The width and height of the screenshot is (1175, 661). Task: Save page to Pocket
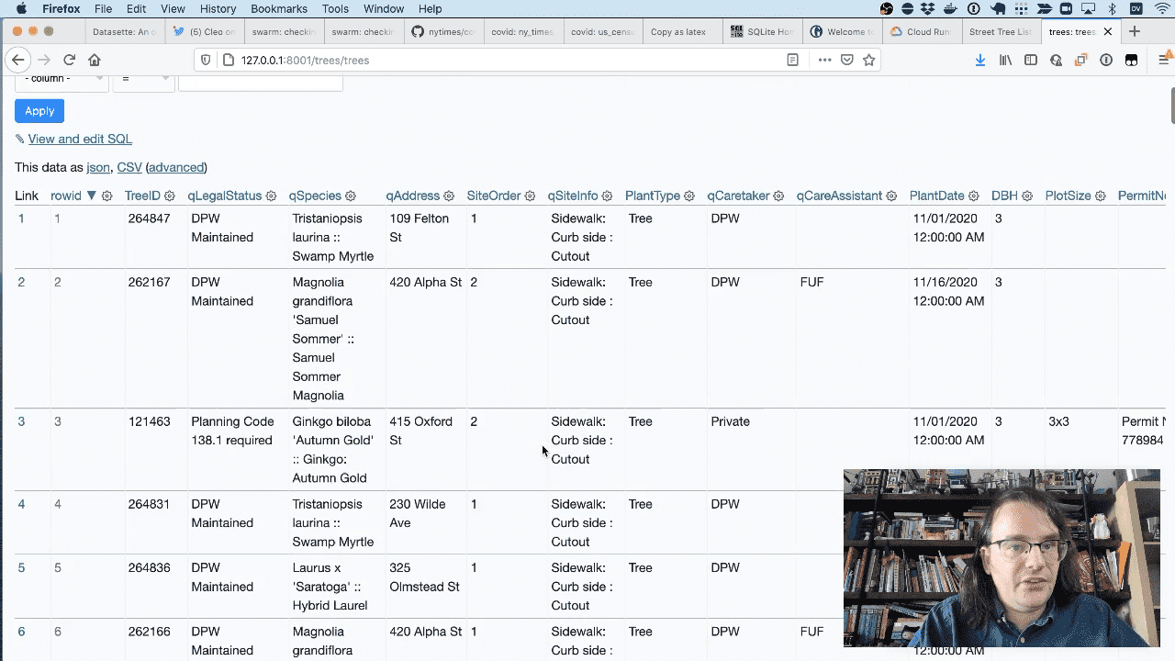847,60
